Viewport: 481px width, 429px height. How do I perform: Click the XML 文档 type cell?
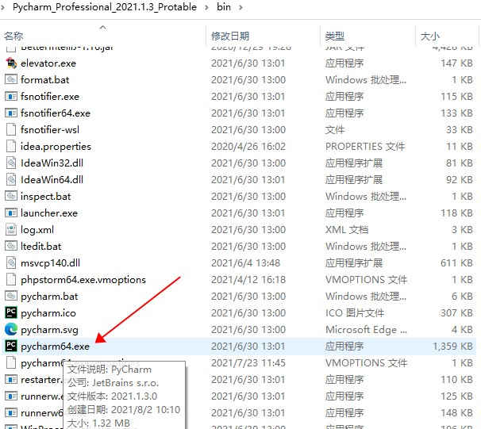[347, 229]
